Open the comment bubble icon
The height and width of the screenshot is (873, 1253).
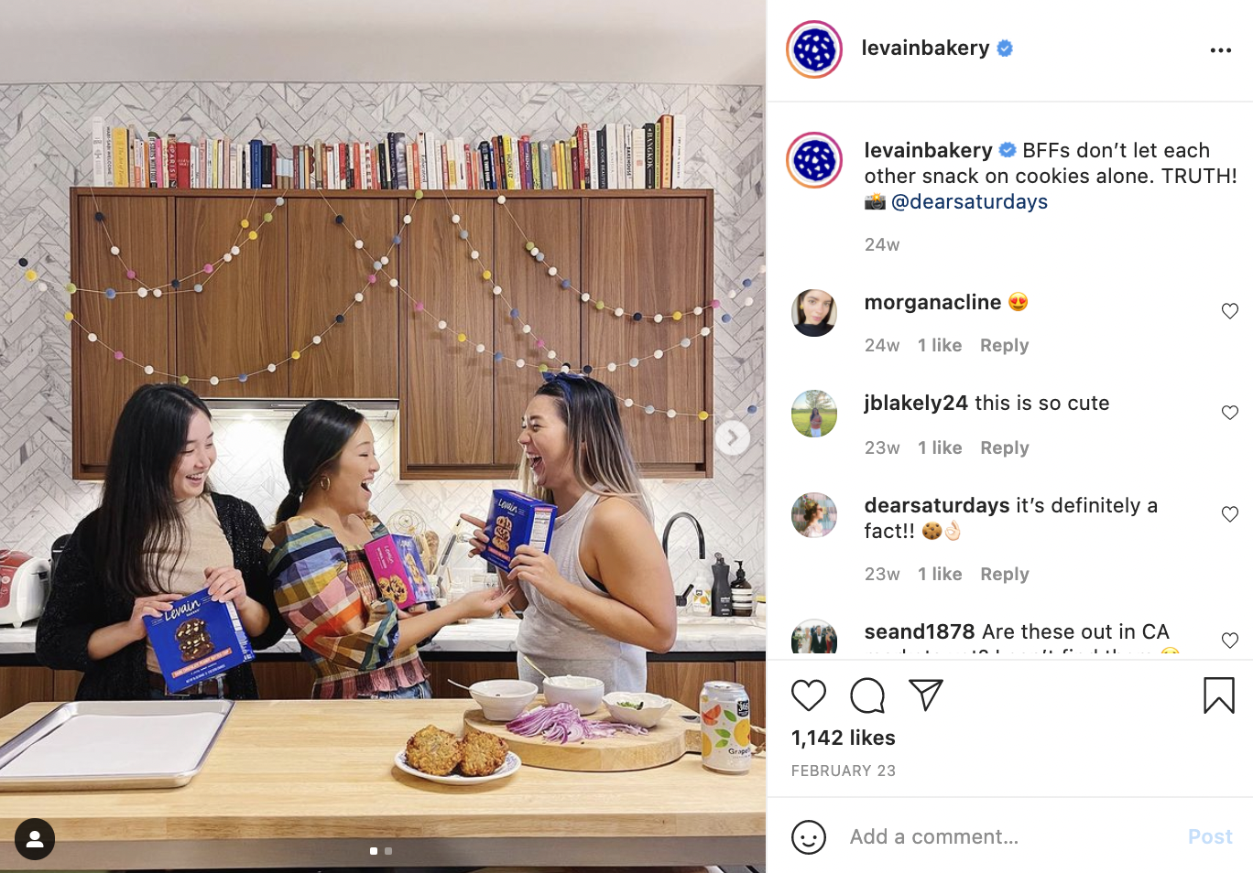(x=867, y=695)
